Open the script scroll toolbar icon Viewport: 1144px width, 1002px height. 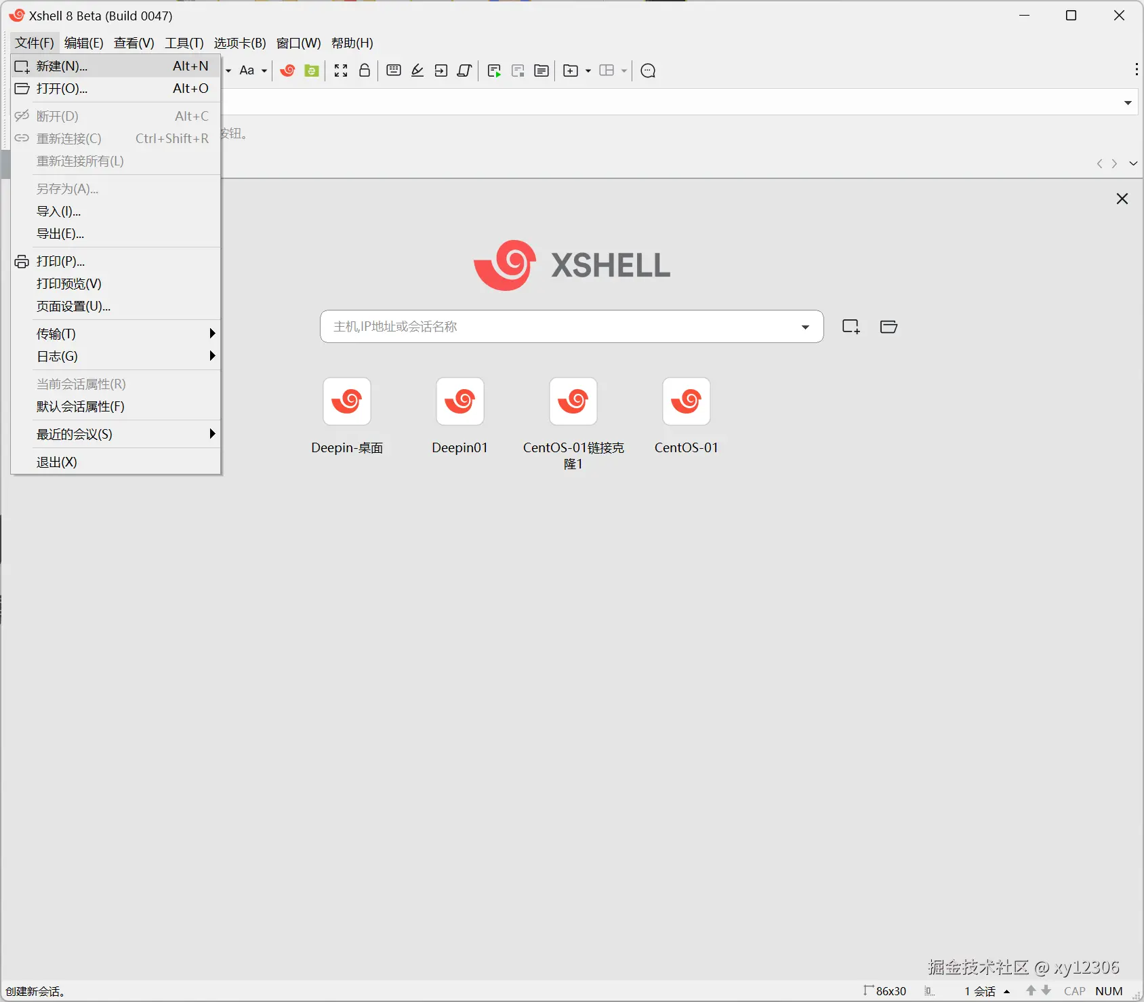(x=464, y=71)
